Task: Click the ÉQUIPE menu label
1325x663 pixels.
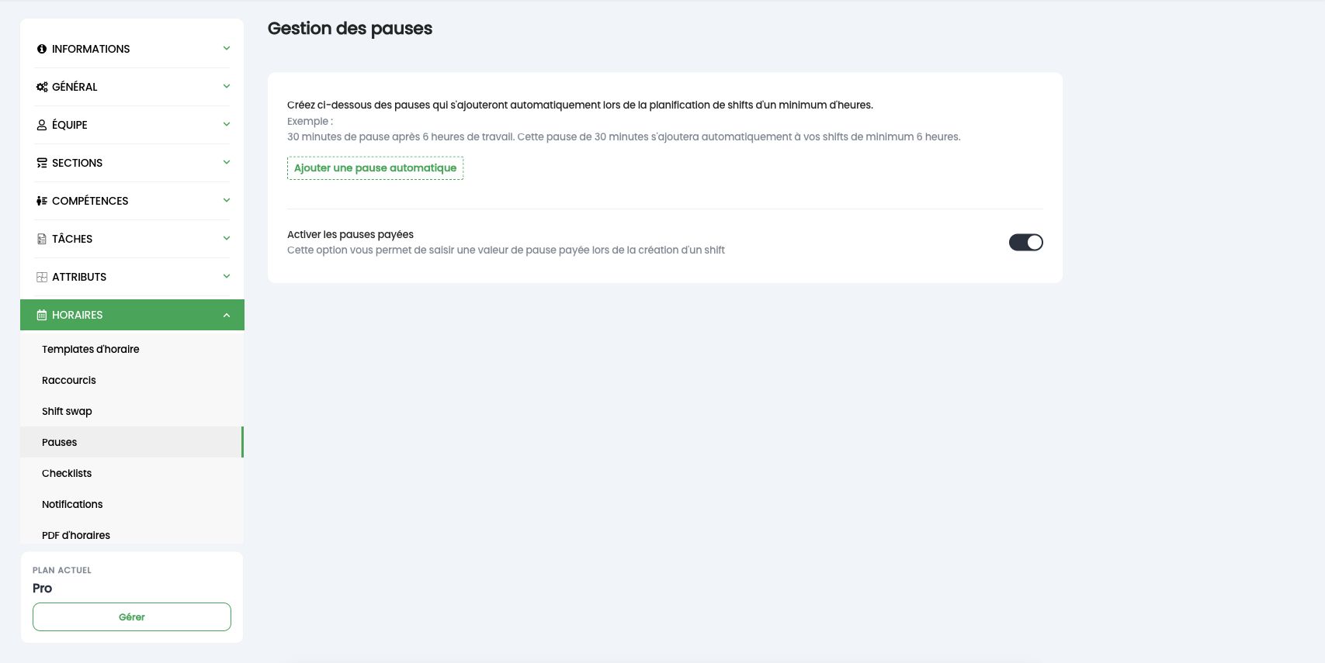Action: tap(70, 125)
